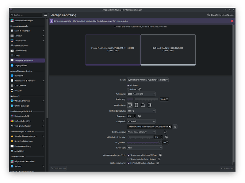245x183 pixels.
Task: Open Text & Schriftarten settings
Action: 27,126
